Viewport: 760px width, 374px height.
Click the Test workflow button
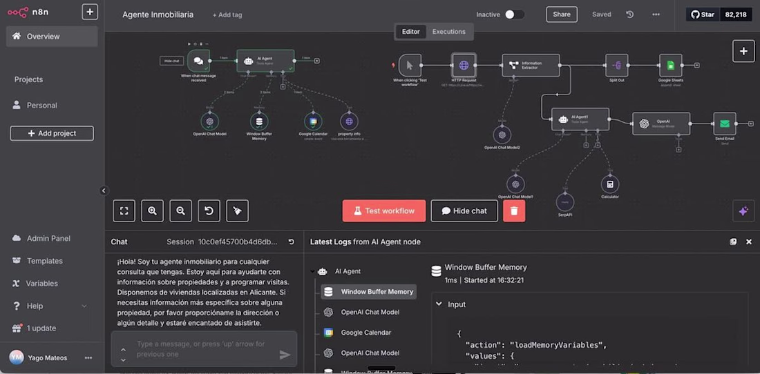(384, 211)
